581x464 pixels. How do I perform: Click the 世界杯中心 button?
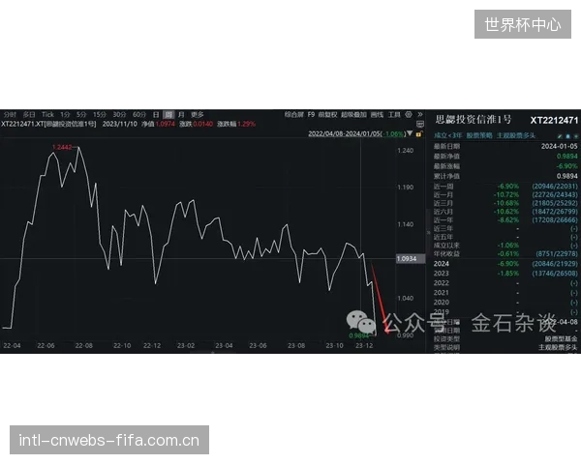click(x=523, y=24)
